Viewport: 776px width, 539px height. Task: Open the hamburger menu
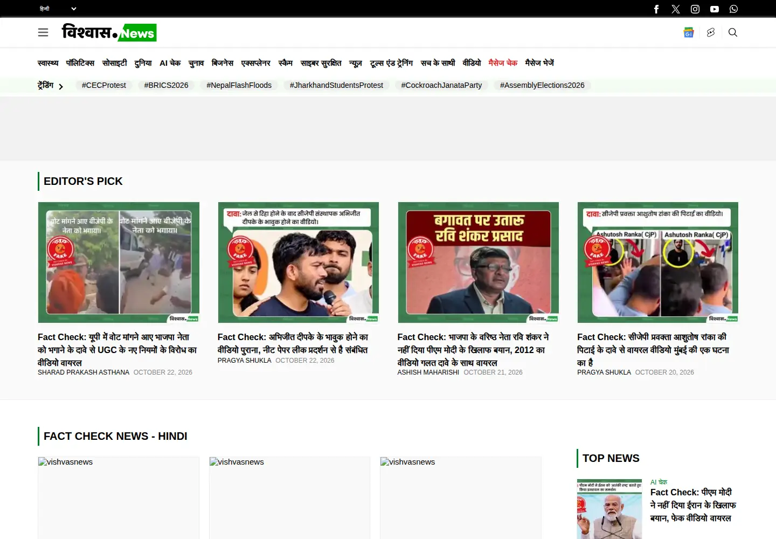[43, 32]
